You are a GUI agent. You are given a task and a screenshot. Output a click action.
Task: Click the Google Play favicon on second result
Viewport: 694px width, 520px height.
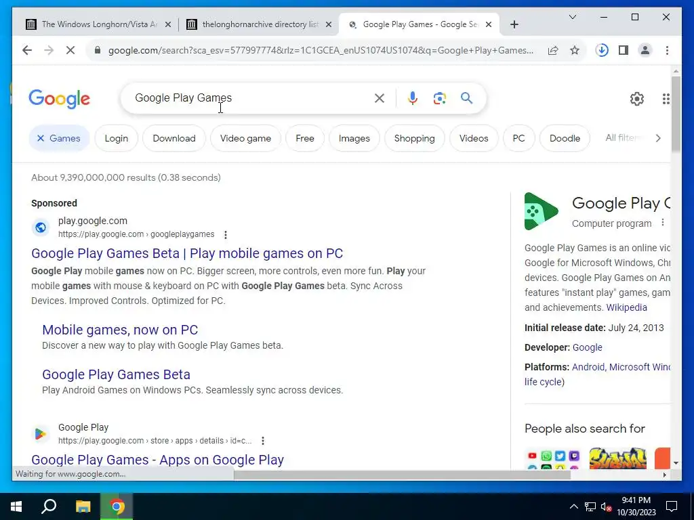pyautogui.click(x=40, y=434)
